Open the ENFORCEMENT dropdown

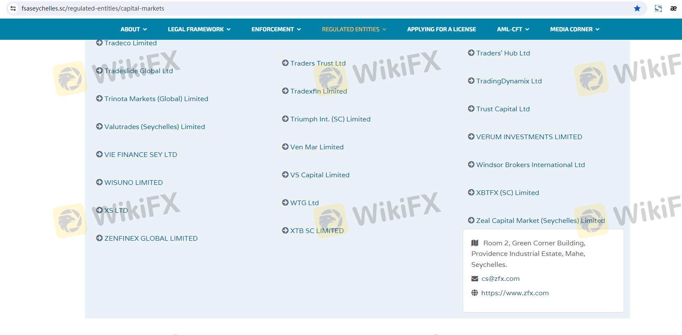click(x=276, y=29)
